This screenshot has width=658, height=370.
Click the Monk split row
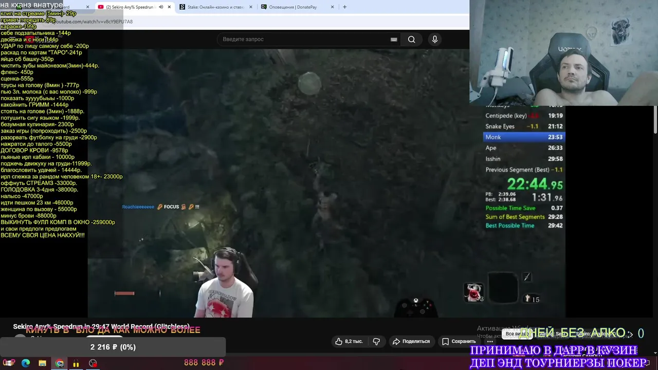point(524,137)
